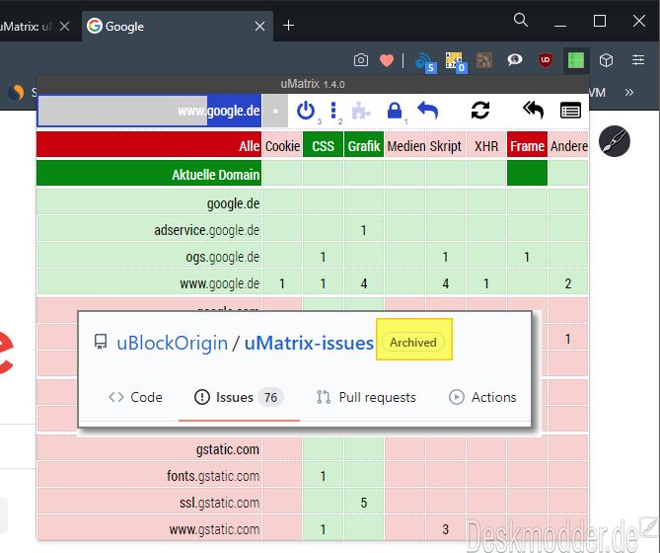Click the ogs.google.de row label

click(149, 256)
